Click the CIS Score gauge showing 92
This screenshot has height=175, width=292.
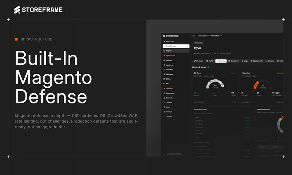point(215,84)
